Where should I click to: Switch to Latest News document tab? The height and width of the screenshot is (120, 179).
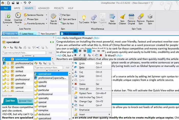[27, 34]
